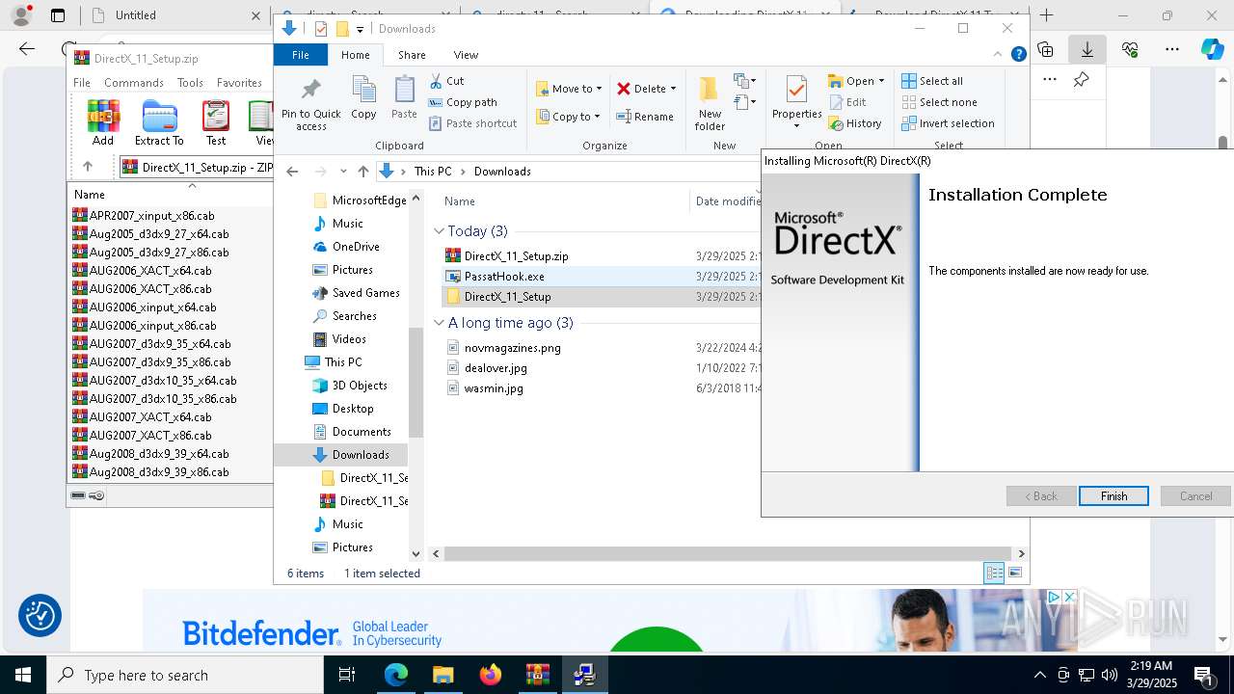Expand the Explorer ribbon collapse chevron

click(1000, 55)
